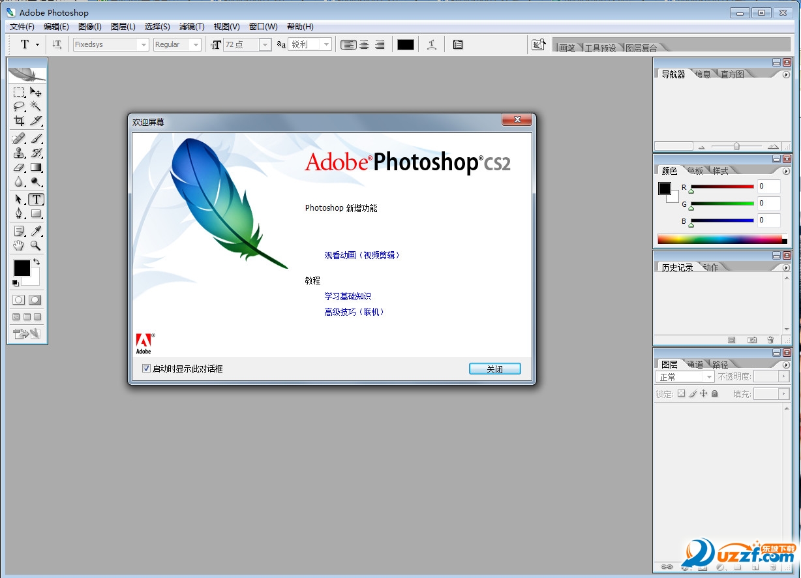Screen dimensions: 801x578
Task: Select the Rectangle shape tool
Action: 36,213
